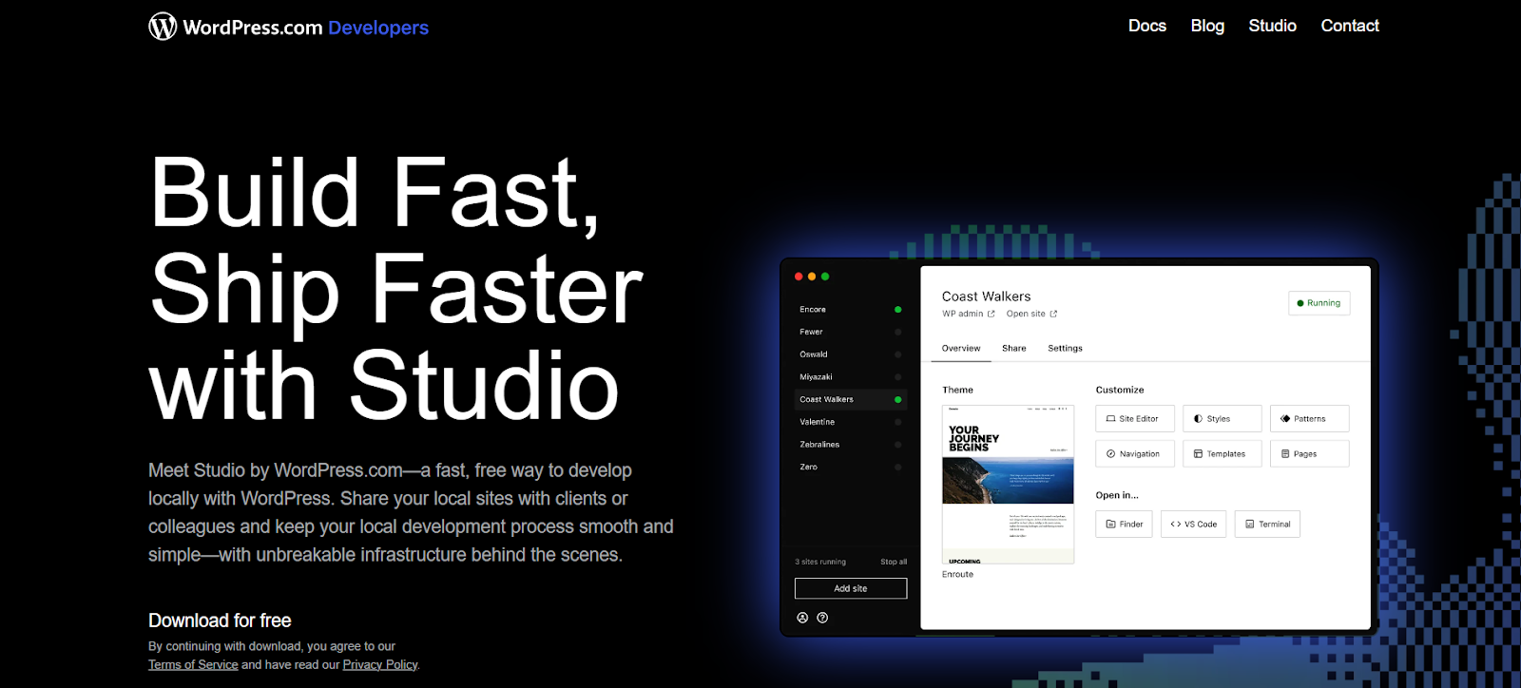Select the Zebralines site in sidebar

(851, 445)
